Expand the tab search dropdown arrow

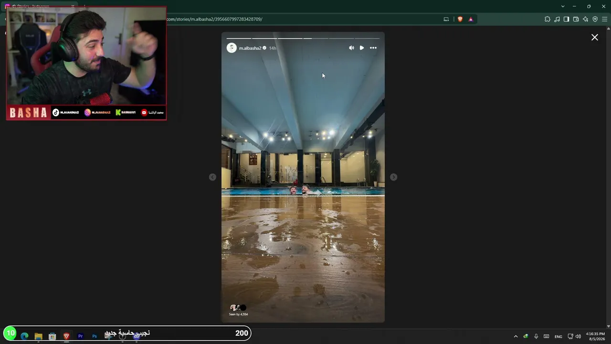pyautogui.click(x=563, y=6)
